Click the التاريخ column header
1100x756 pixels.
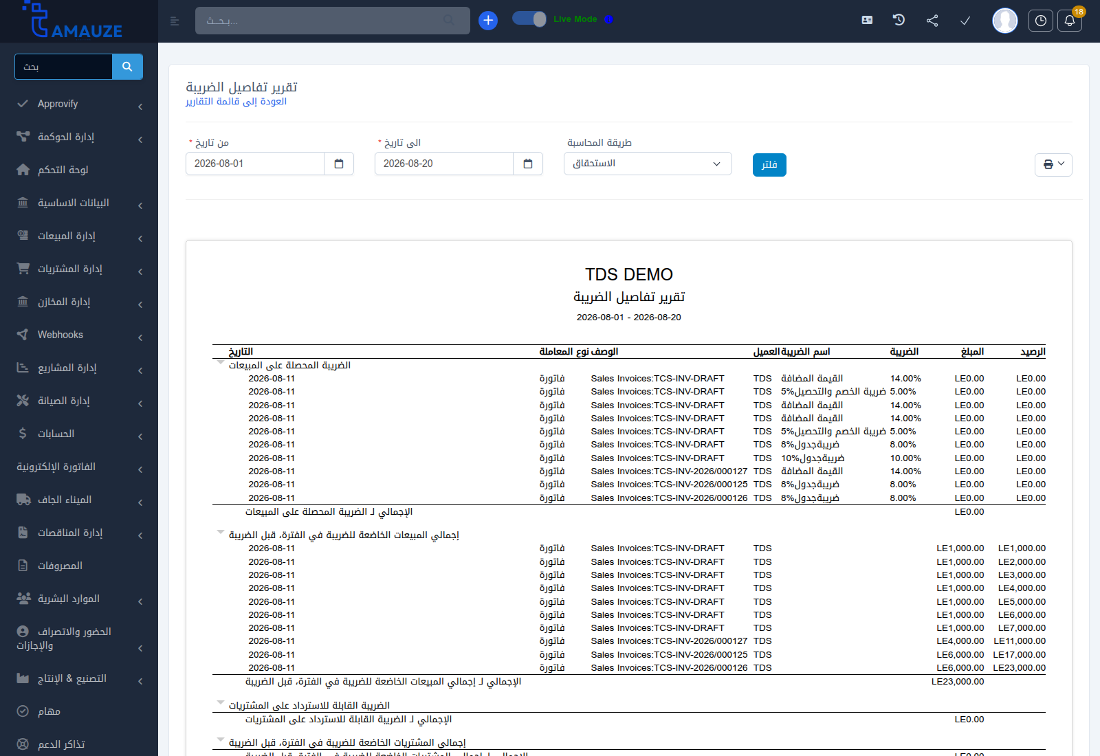[x=241, y=352]
